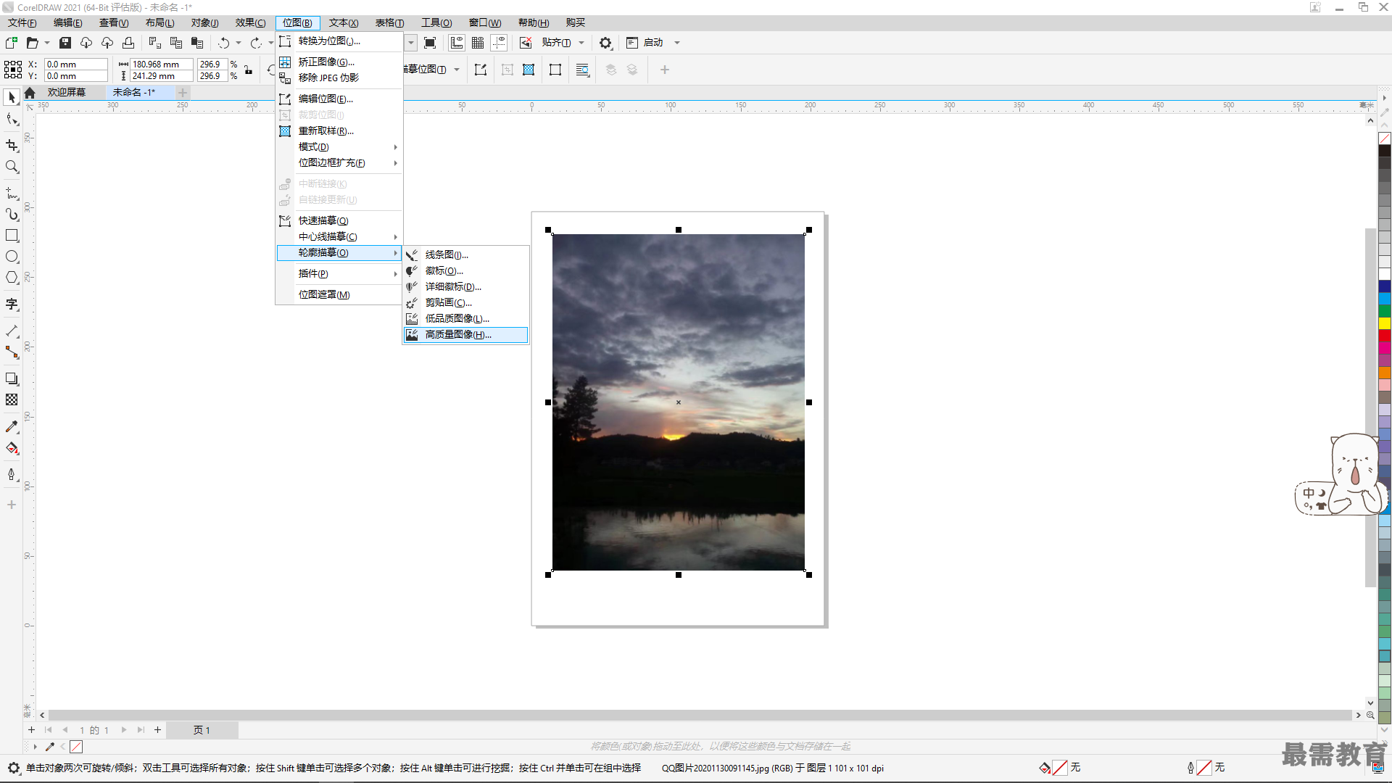Screen dimensions: 1392x783
Task: Expand the 插件(P) submenu
Action: click(x=339, y=273)
